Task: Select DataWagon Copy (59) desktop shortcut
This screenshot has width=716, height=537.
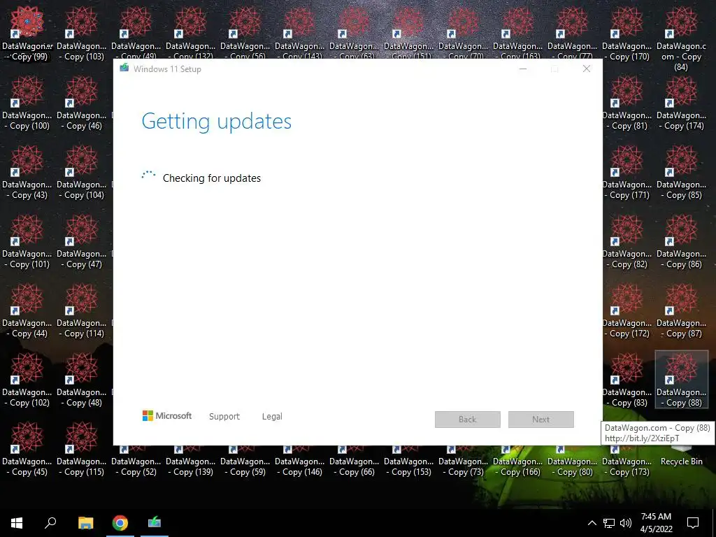Action: (x=245, y=461)
